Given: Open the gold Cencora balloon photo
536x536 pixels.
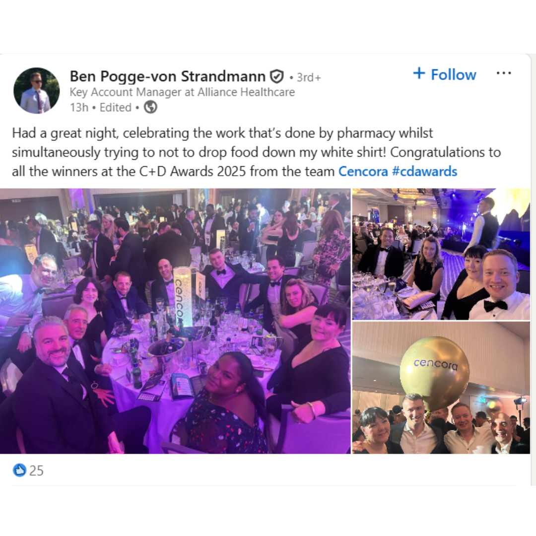Looking at the screenshot, I should (x=441, y=388).
